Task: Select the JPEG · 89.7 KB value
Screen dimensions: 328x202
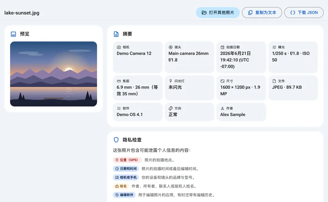Action: click(287, 87)
